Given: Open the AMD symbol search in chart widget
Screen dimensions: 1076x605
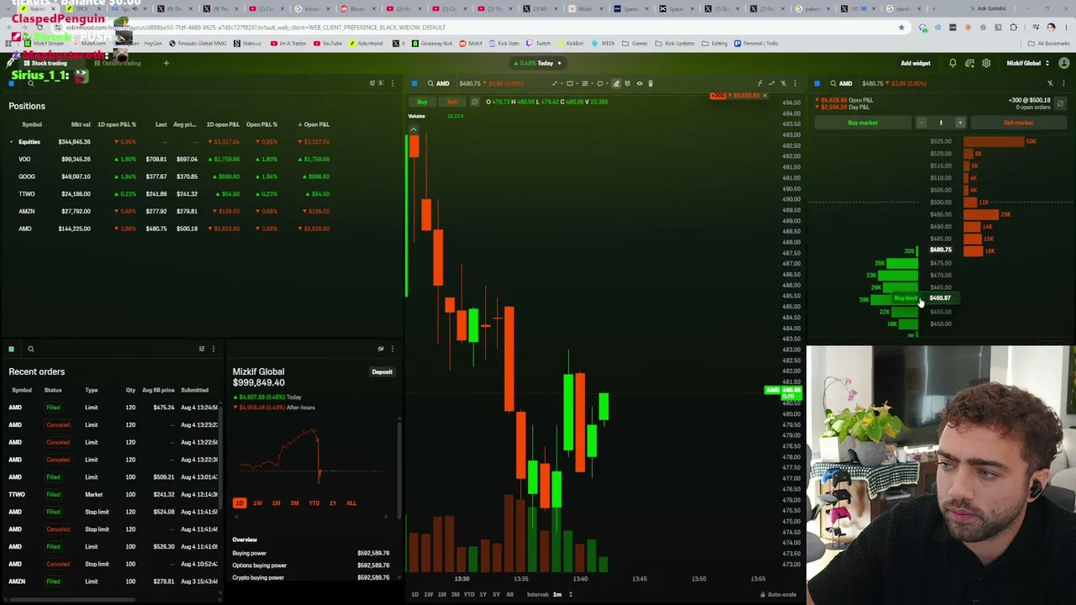Looking at the screenshot, I should pyautogui.click(x=437, y=83).
